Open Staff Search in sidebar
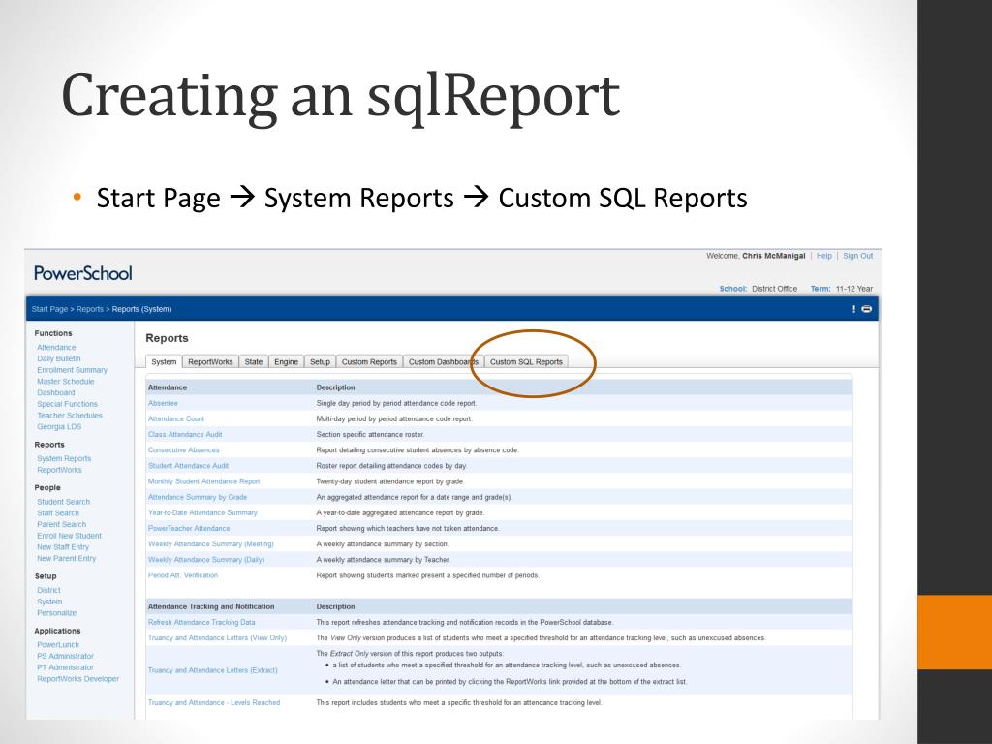Viewport: 992px width, 744px height. [x=58, y=513]
